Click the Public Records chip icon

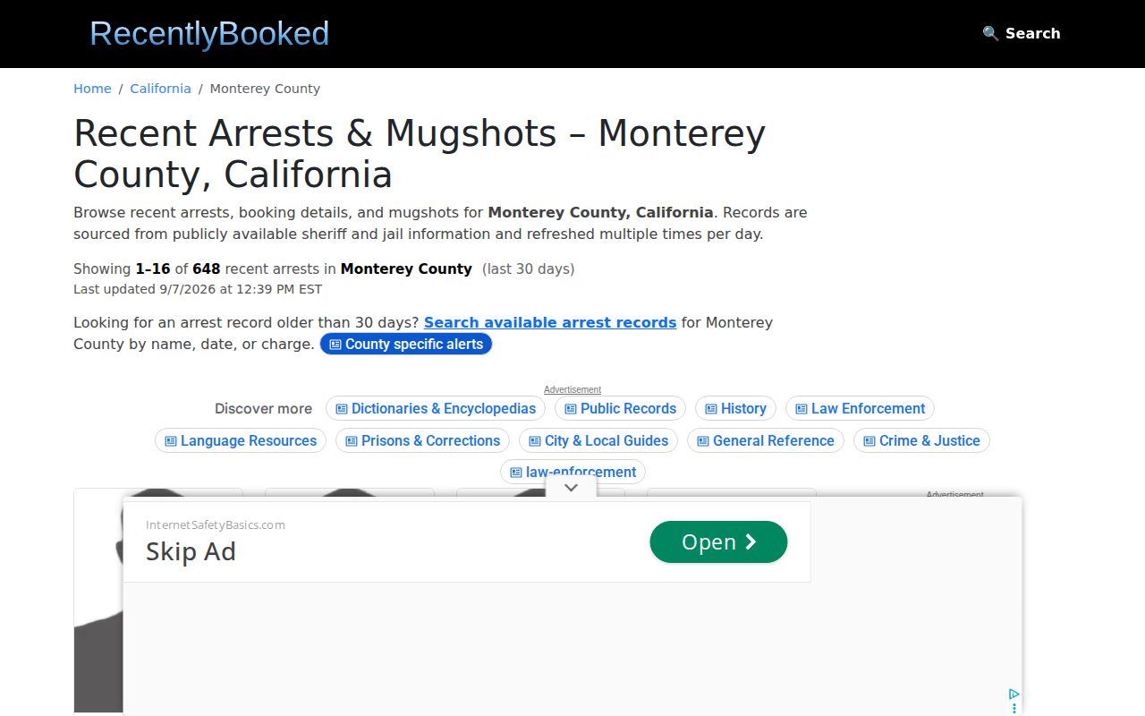[x=571, y=409]
